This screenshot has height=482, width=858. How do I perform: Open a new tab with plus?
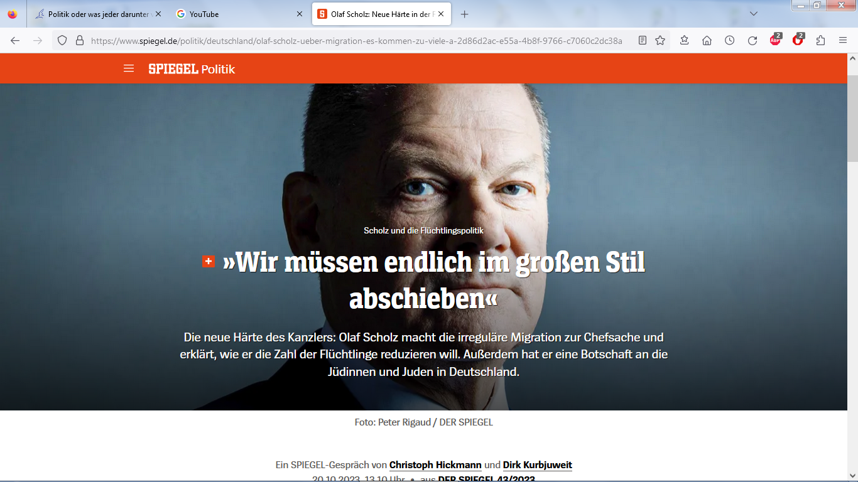pos(464,14)
